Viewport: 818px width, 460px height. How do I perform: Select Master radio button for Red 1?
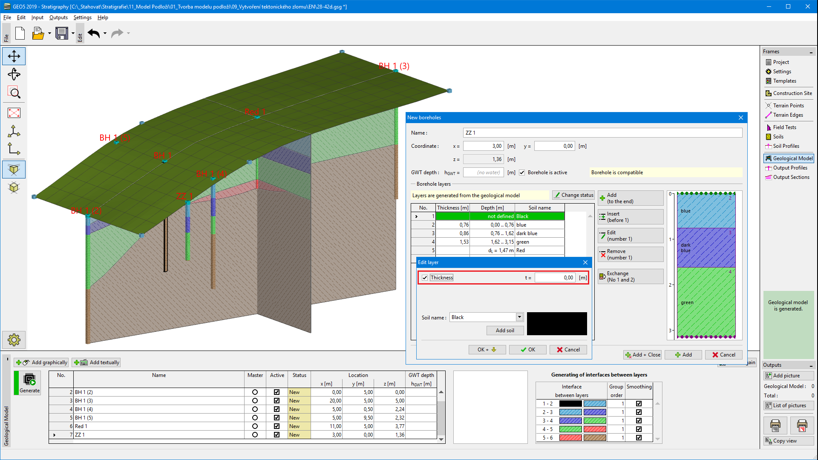point(255,426)
